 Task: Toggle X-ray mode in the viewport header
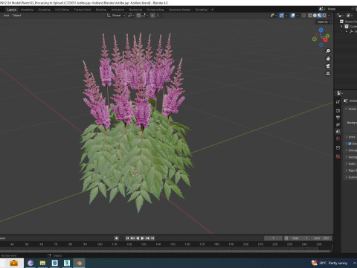(x=303, y=16)
